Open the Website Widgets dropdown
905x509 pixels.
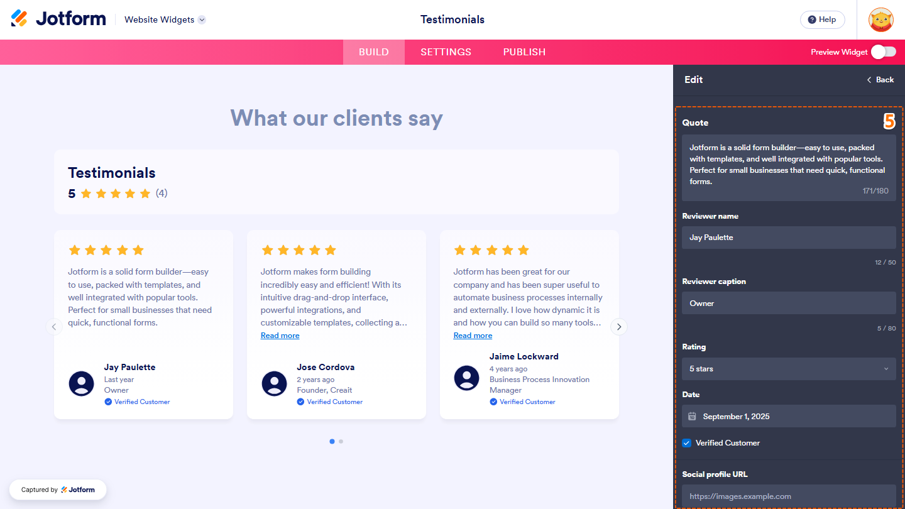165,19
